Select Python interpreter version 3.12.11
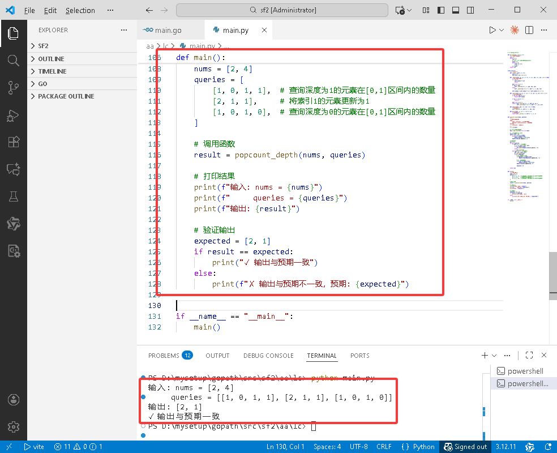The image size is (557, 453). coord(505,447)
